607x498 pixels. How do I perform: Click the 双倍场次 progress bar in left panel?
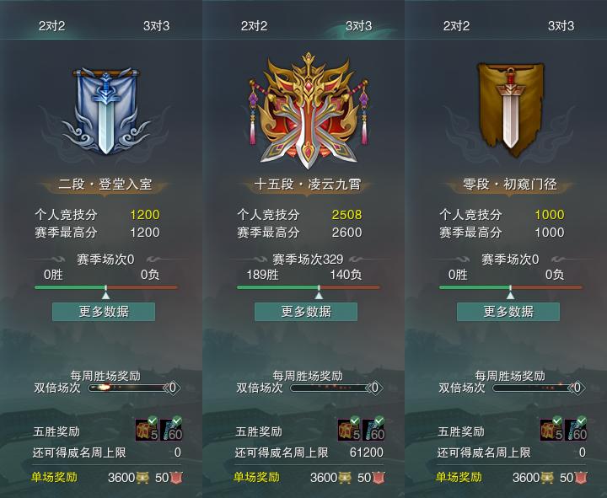point(129,388)
